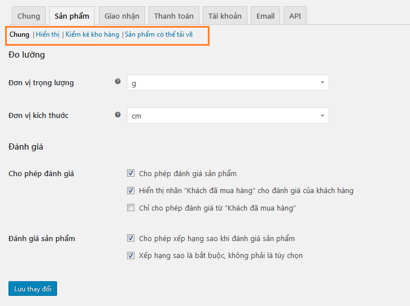Click help icon beside Đơn vị kích thước
410x306 pixels.
click(x=118, y=115)
